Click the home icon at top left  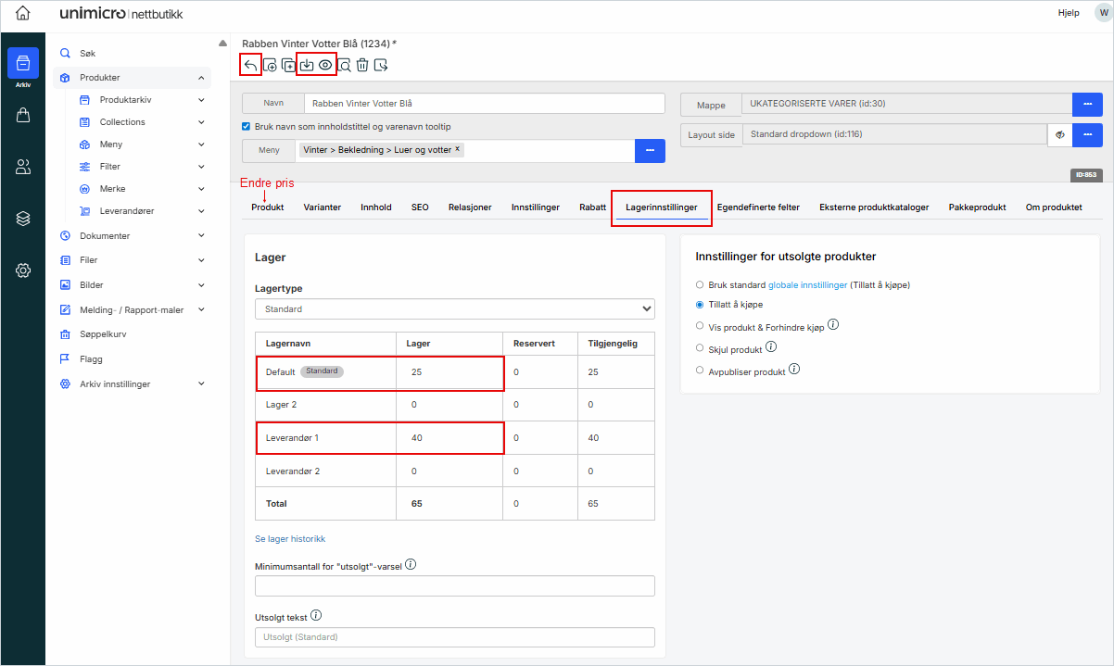(x=23, y=14)
